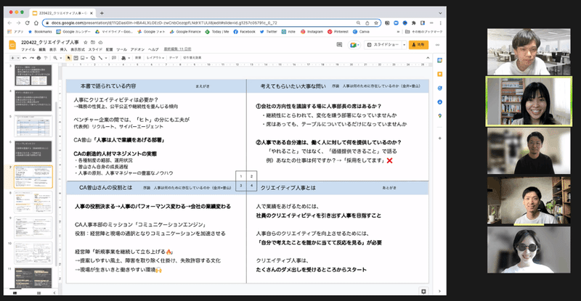Click the background 背景 toolbar button

[138, 58]
